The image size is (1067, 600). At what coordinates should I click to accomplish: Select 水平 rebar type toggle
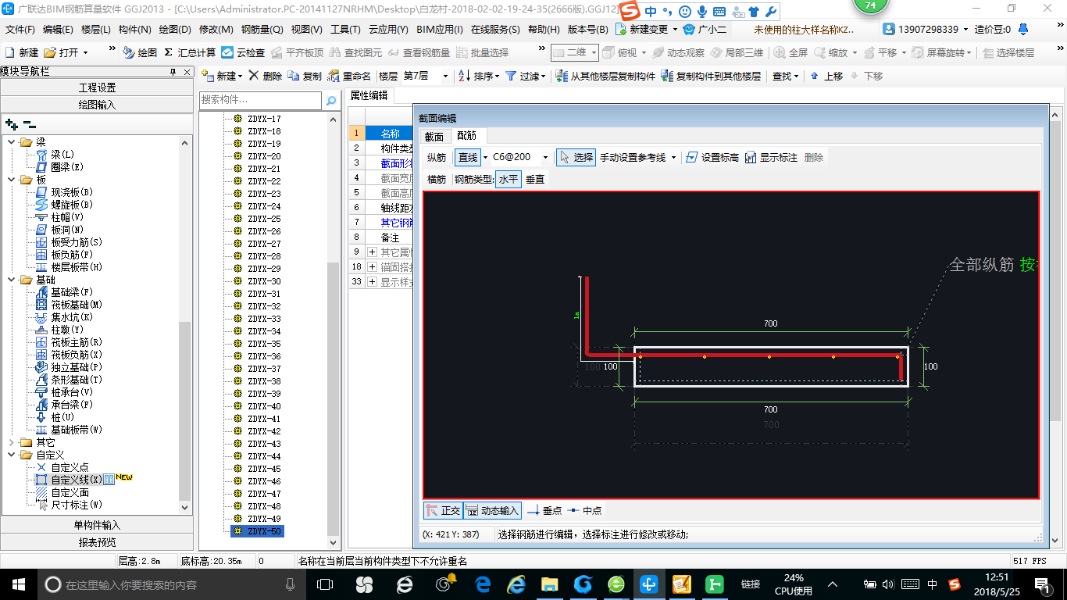pos(509,179)
